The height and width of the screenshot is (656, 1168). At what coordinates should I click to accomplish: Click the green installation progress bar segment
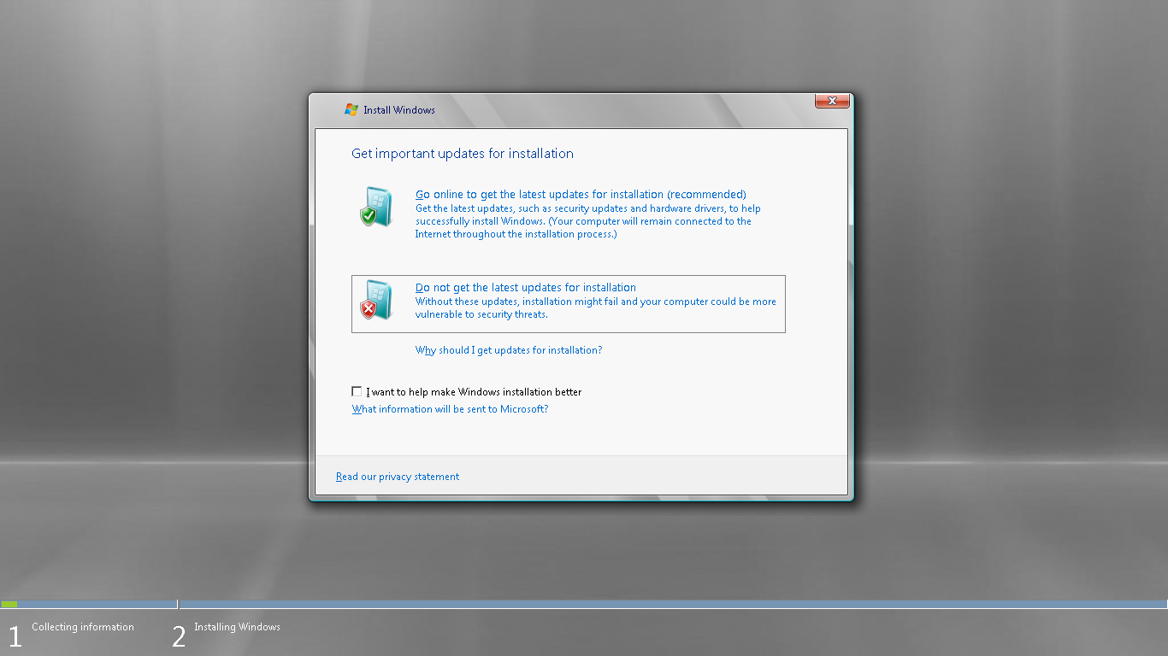(x=9, y=604)
